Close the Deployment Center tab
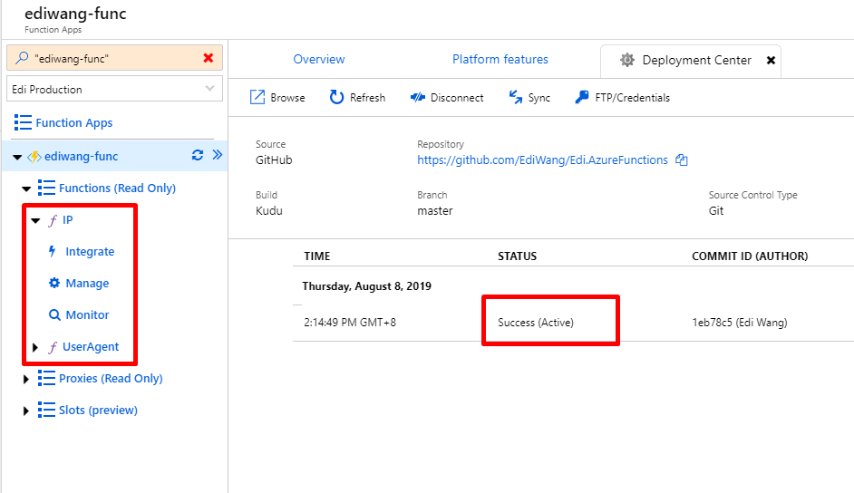This screenshot has width=854, height=493. (771, 61)
